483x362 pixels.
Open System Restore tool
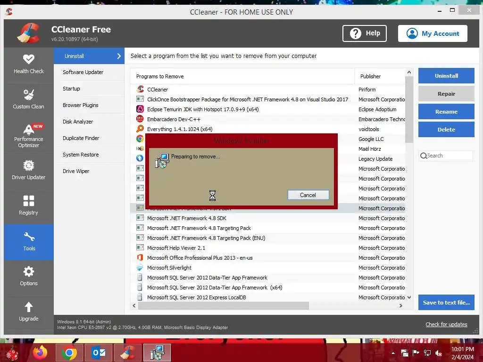pyautogui.click(x=89, y=155)
